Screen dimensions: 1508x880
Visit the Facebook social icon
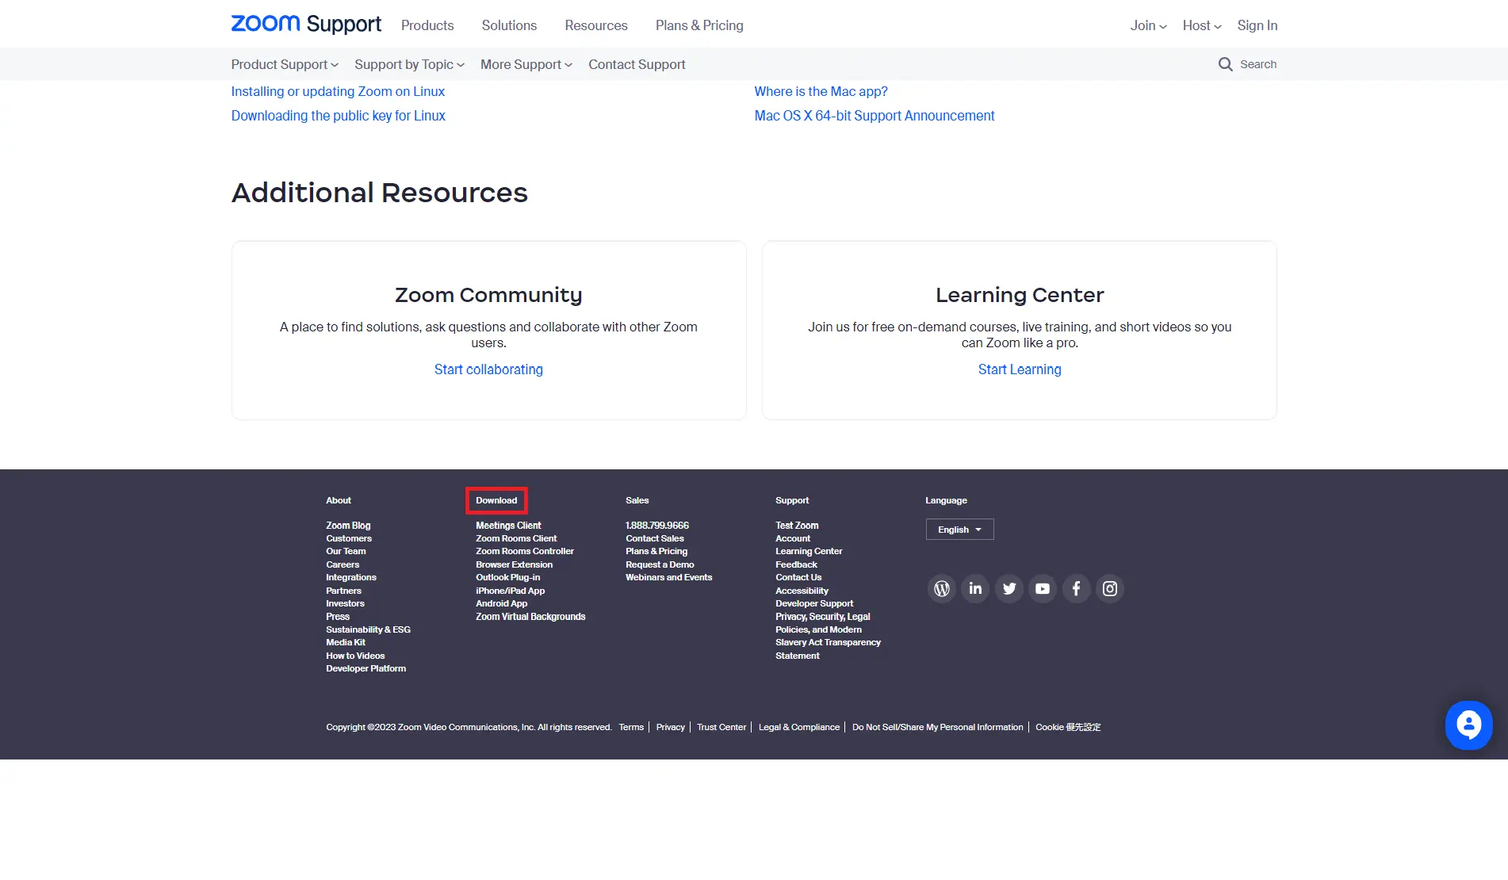1076,588
